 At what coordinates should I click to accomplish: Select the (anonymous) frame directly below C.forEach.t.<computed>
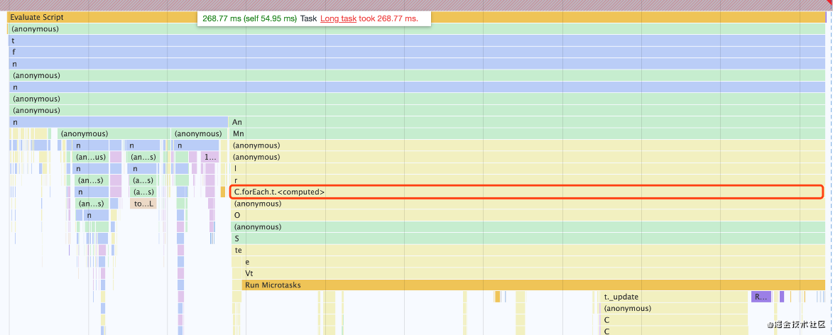pyautogui.click(x=527, y=204)
